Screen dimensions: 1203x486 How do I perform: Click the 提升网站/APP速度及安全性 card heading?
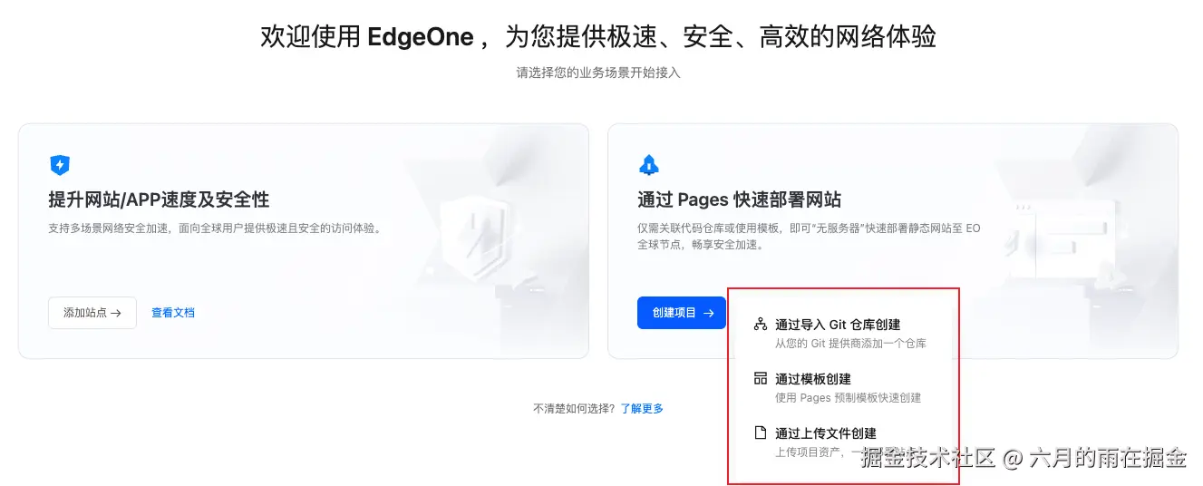(159, 199)
